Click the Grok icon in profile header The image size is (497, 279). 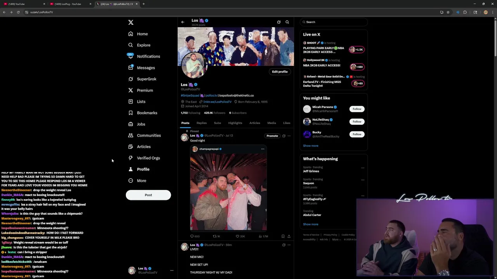(279, 22)
